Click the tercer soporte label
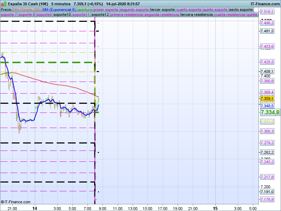The height and width of the screenshot is (211, 281). point(162,10)
